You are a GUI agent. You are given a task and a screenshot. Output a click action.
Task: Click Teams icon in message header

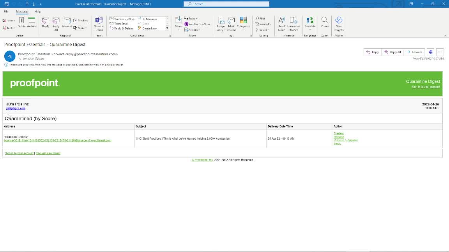click(x=430, y=52)
